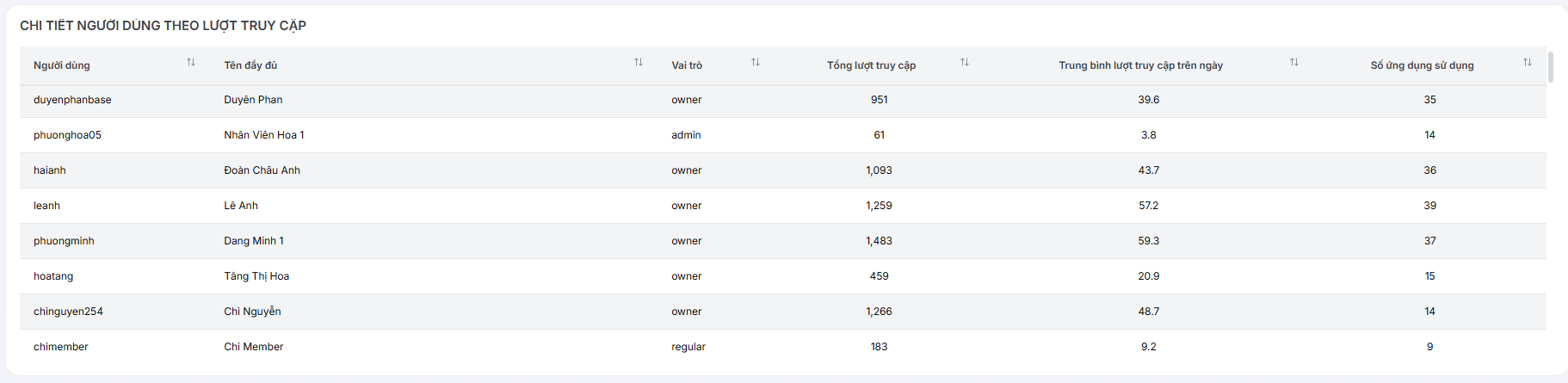The image size is (1568, 383).
Task: Sort by Số ứng dụng sử dụng icon
Action: [1528, 62]
